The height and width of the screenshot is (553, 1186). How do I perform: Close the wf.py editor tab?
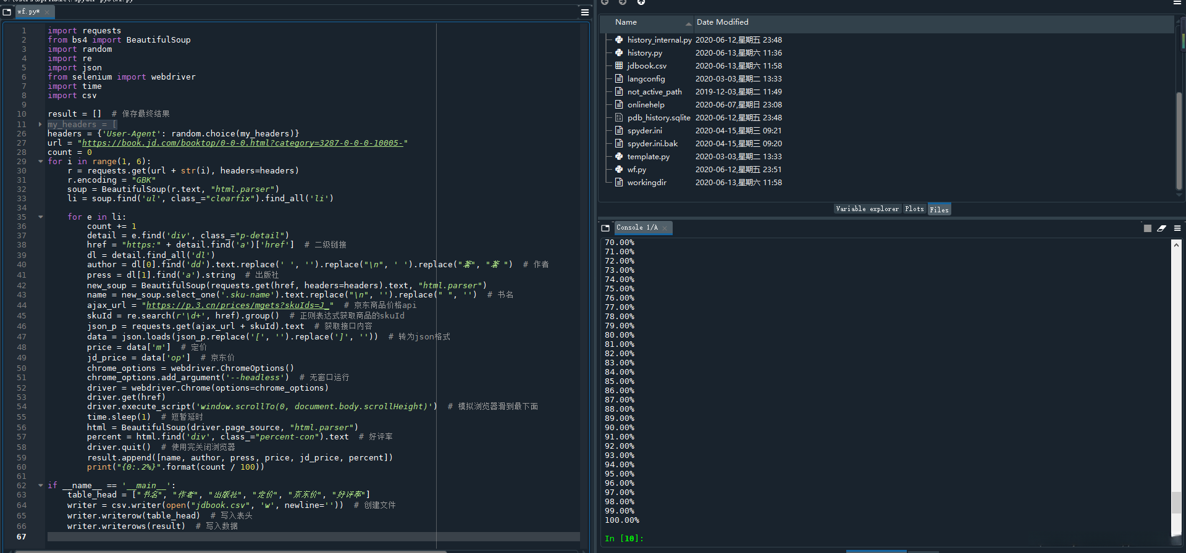click(x=47, y=12)
